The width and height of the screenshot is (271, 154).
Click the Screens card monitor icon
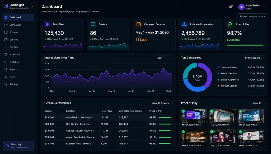[93, 24]
